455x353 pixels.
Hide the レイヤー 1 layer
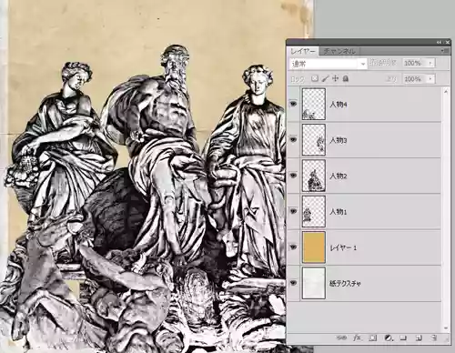click(293, 247)
